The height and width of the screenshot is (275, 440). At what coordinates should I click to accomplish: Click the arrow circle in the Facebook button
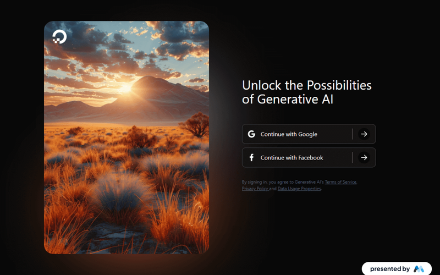pyautogui.click(x=364, y=157)
